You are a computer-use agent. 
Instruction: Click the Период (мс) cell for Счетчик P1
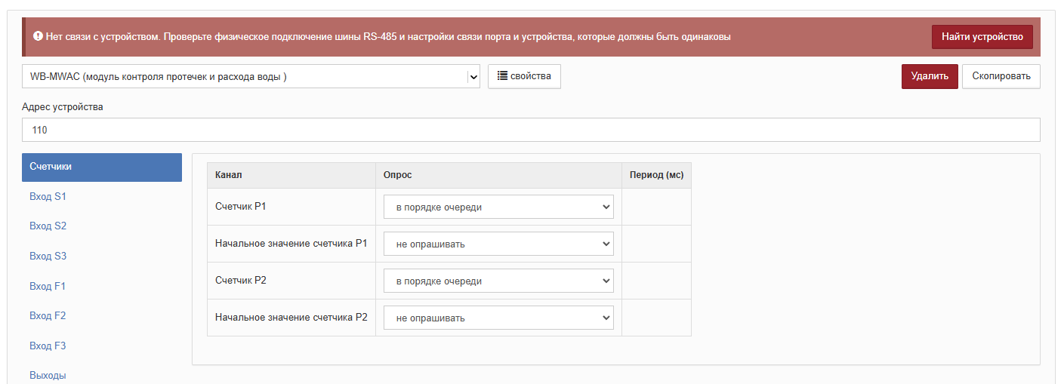click(656, 207)
